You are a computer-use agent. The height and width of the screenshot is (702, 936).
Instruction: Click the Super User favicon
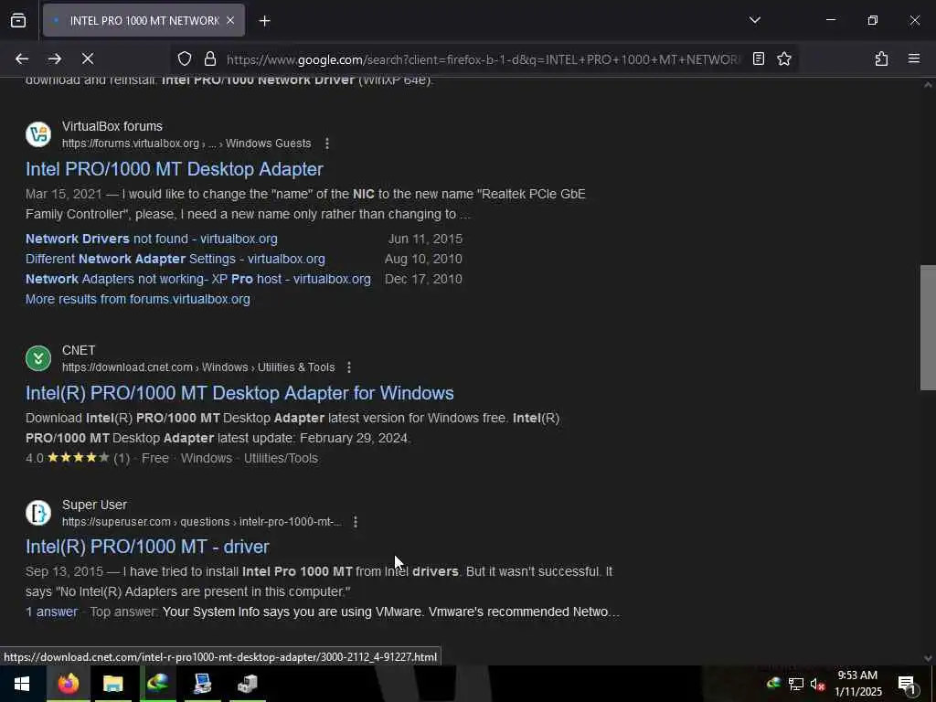click(x=38, y=513)
